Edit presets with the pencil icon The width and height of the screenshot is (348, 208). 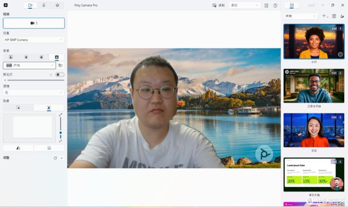point(342,16)
